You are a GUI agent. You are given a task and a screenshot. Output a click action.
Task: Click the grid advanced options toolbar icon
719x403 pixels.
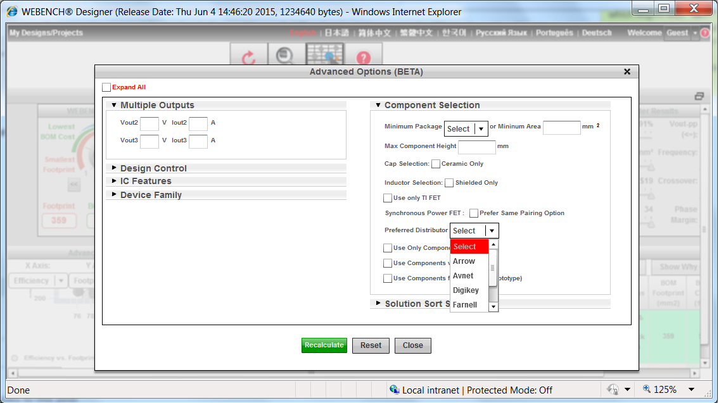[x=324, y=55]
